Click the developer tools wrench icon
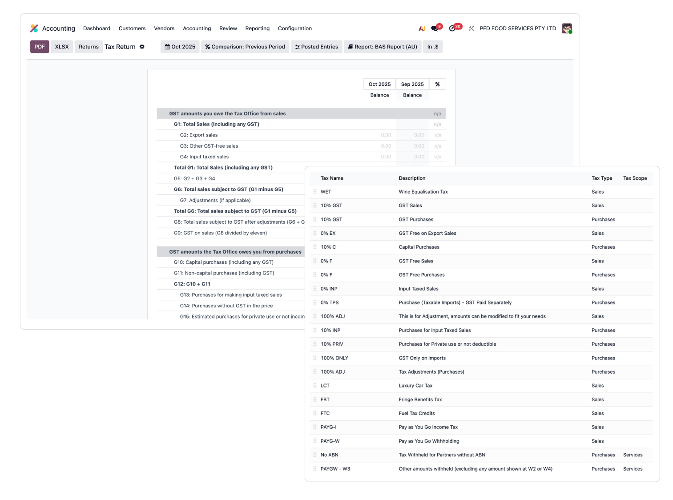Screen dimensions: 673x500 pyautogui.click(x=471, y=28)
